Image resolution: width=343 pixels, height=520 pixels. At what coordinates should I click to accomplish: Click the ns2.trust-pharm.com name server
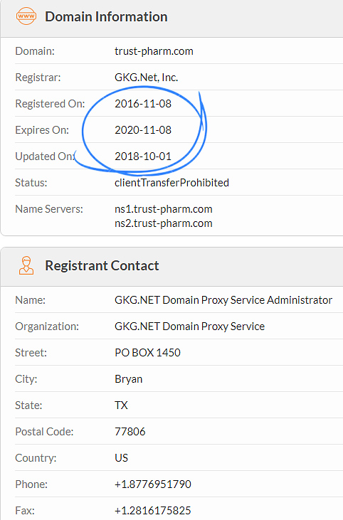pos(164,223)
